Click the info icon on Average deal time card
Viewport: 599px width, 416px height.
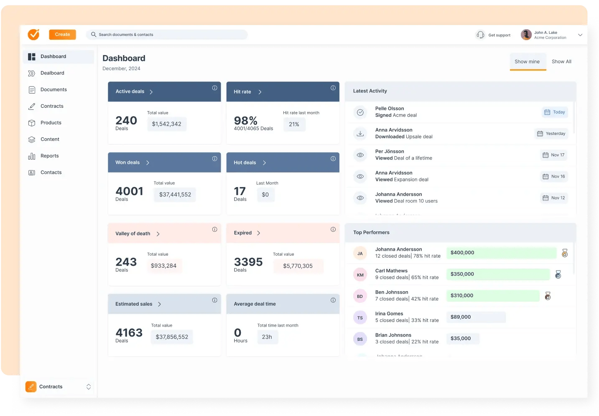pos(333,300)
